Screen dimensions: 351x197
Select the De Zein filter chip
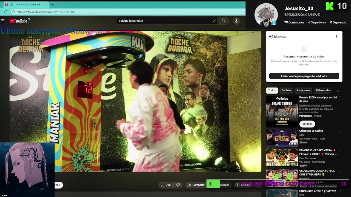coord(286,90)
